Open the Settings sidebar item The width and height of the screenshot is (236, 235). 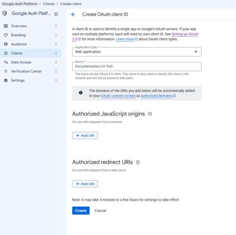tap(31, 80)
